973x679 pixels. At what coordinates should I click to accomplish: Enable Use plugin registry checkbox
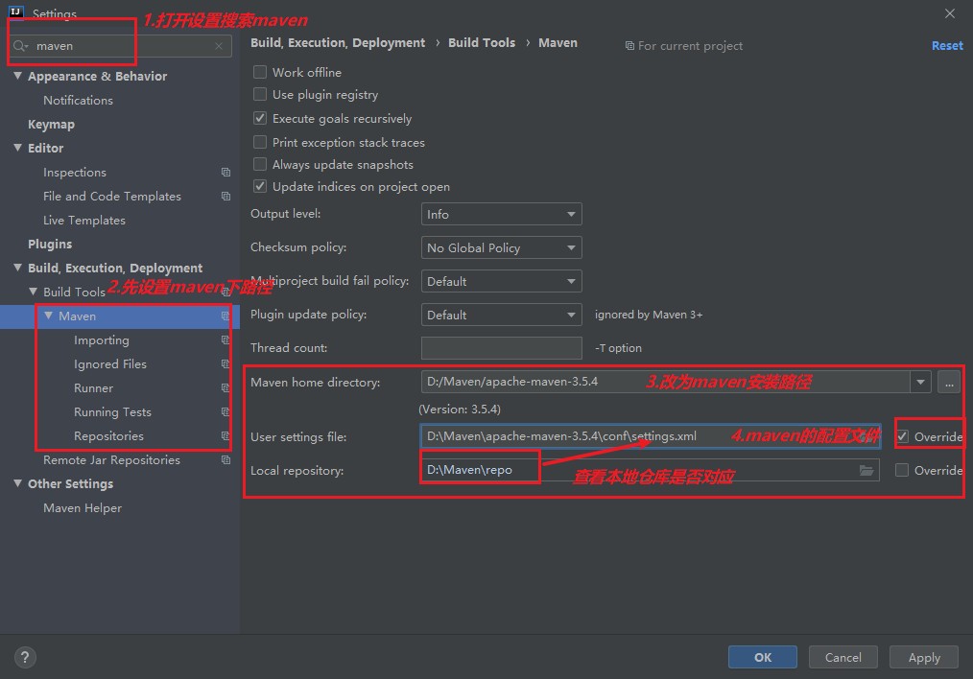coord(260,94)
